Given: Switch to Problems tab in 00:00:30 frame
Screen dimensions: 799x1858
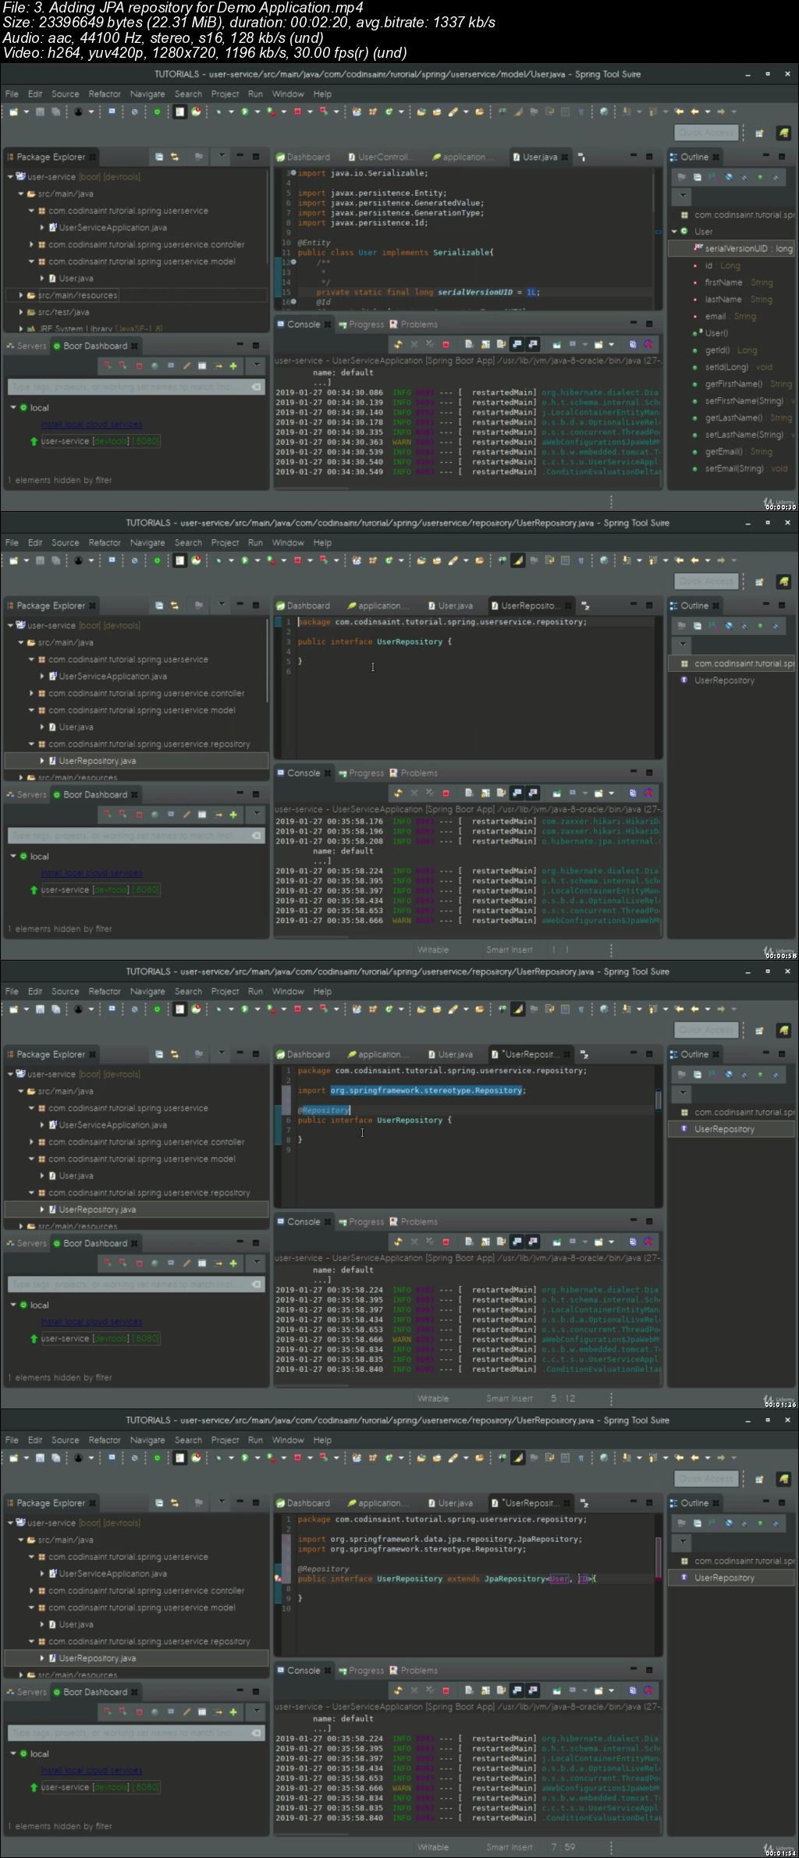Looking at the screenshot, I should 414,325.
